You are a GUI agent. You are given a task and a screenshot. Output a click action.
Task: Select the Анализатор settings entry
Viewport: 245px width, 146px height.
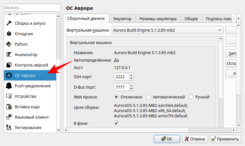pyautogui.click(x=30, y=54)
